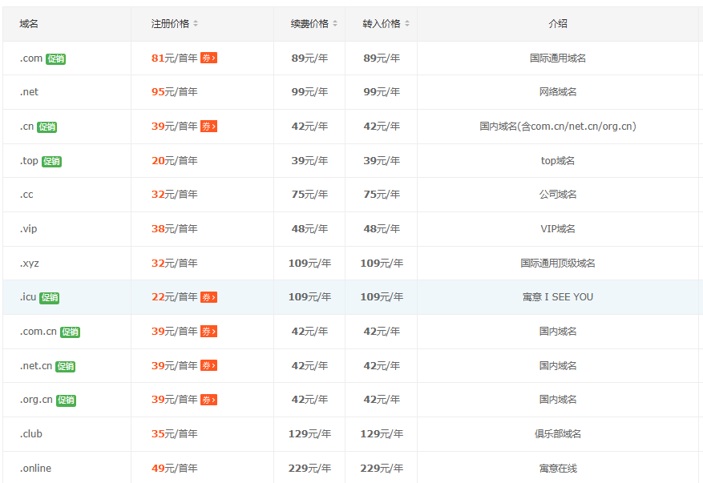Click the 介绍 column header
This screenshot has height=483, width=703.
(x=558, y=24)
